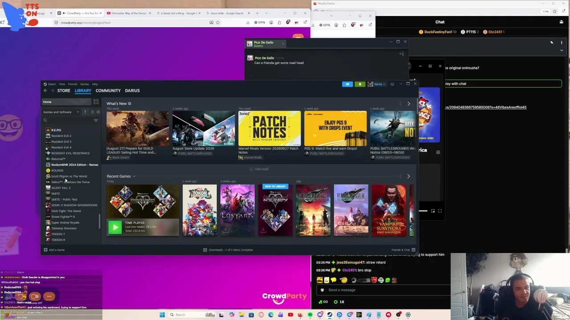This screenshot has width=570, height=320.
Task: Expand the Recent Games shelf dropdown
Action: click(134, 176)
